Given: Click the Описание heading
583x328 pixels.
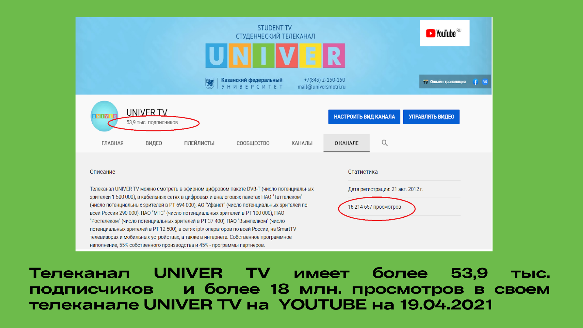Looking at the screenshot, I should pos(102,172).
